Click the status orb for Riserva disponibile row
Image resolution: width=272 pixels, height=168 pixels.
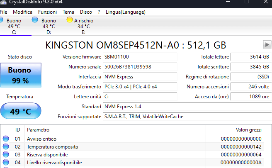pyautogui.click(x=6, y=155)
